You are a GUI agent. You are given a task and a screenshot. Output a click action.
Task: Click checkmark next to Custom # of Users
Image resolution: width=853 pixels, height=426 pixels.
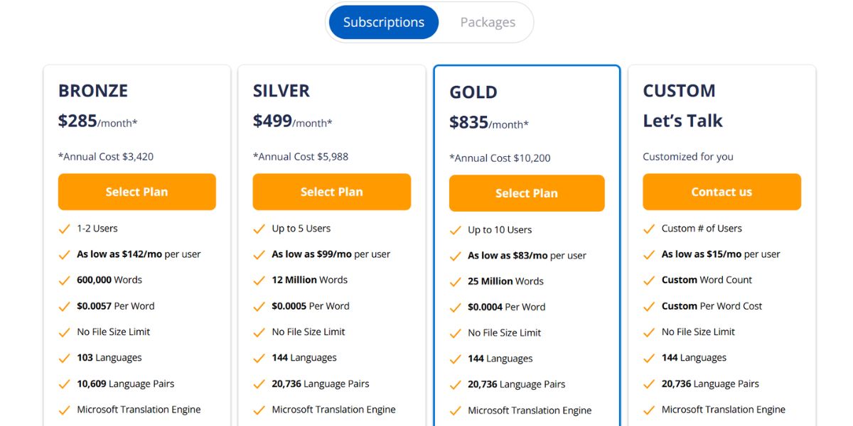(x=649, y=229)
